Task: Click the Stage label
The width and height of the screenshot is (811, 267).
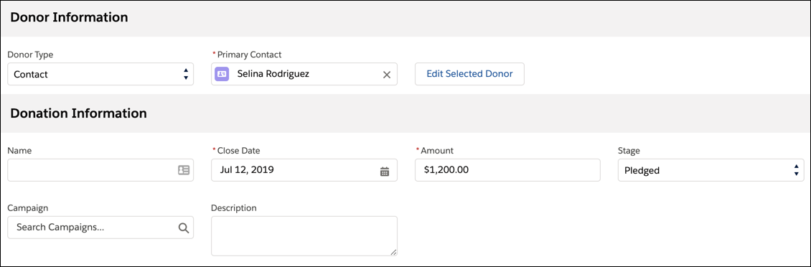Action: (x=629, y=151)
